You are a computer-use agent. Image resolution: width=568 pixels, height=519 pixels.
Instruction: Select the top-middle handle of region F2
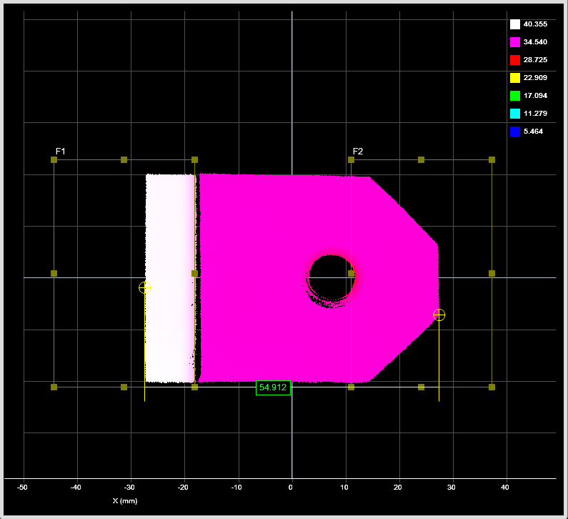421,160
